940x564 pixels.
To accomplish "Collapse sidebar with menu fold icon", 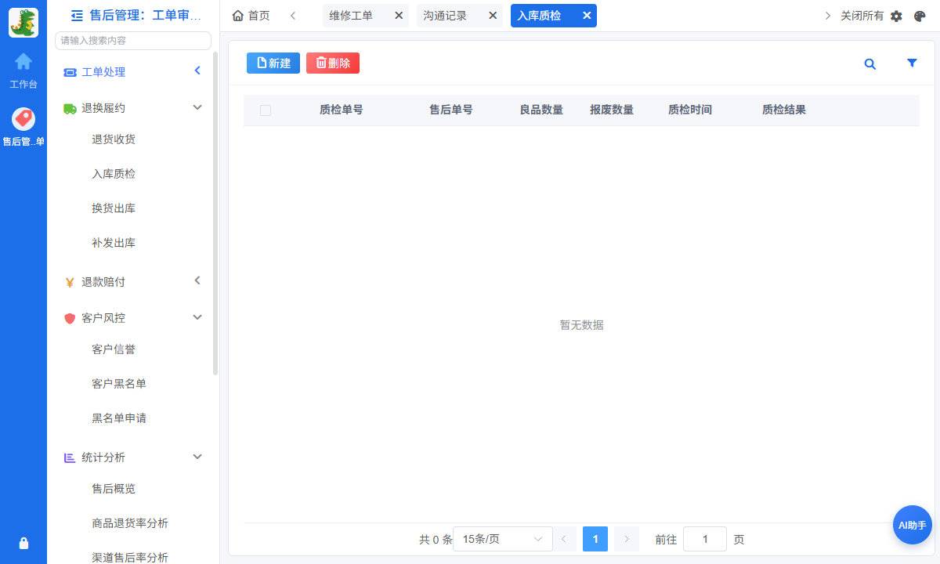I will tap(77, 15).
